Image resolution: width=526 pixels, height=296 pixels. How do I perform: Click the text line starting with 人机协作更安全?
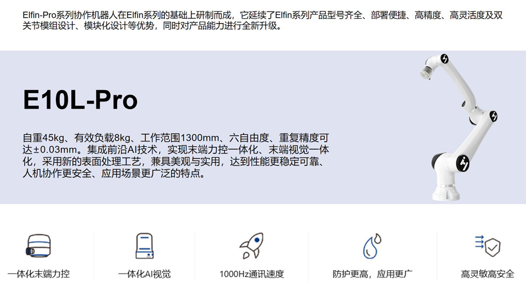point(114,174)
